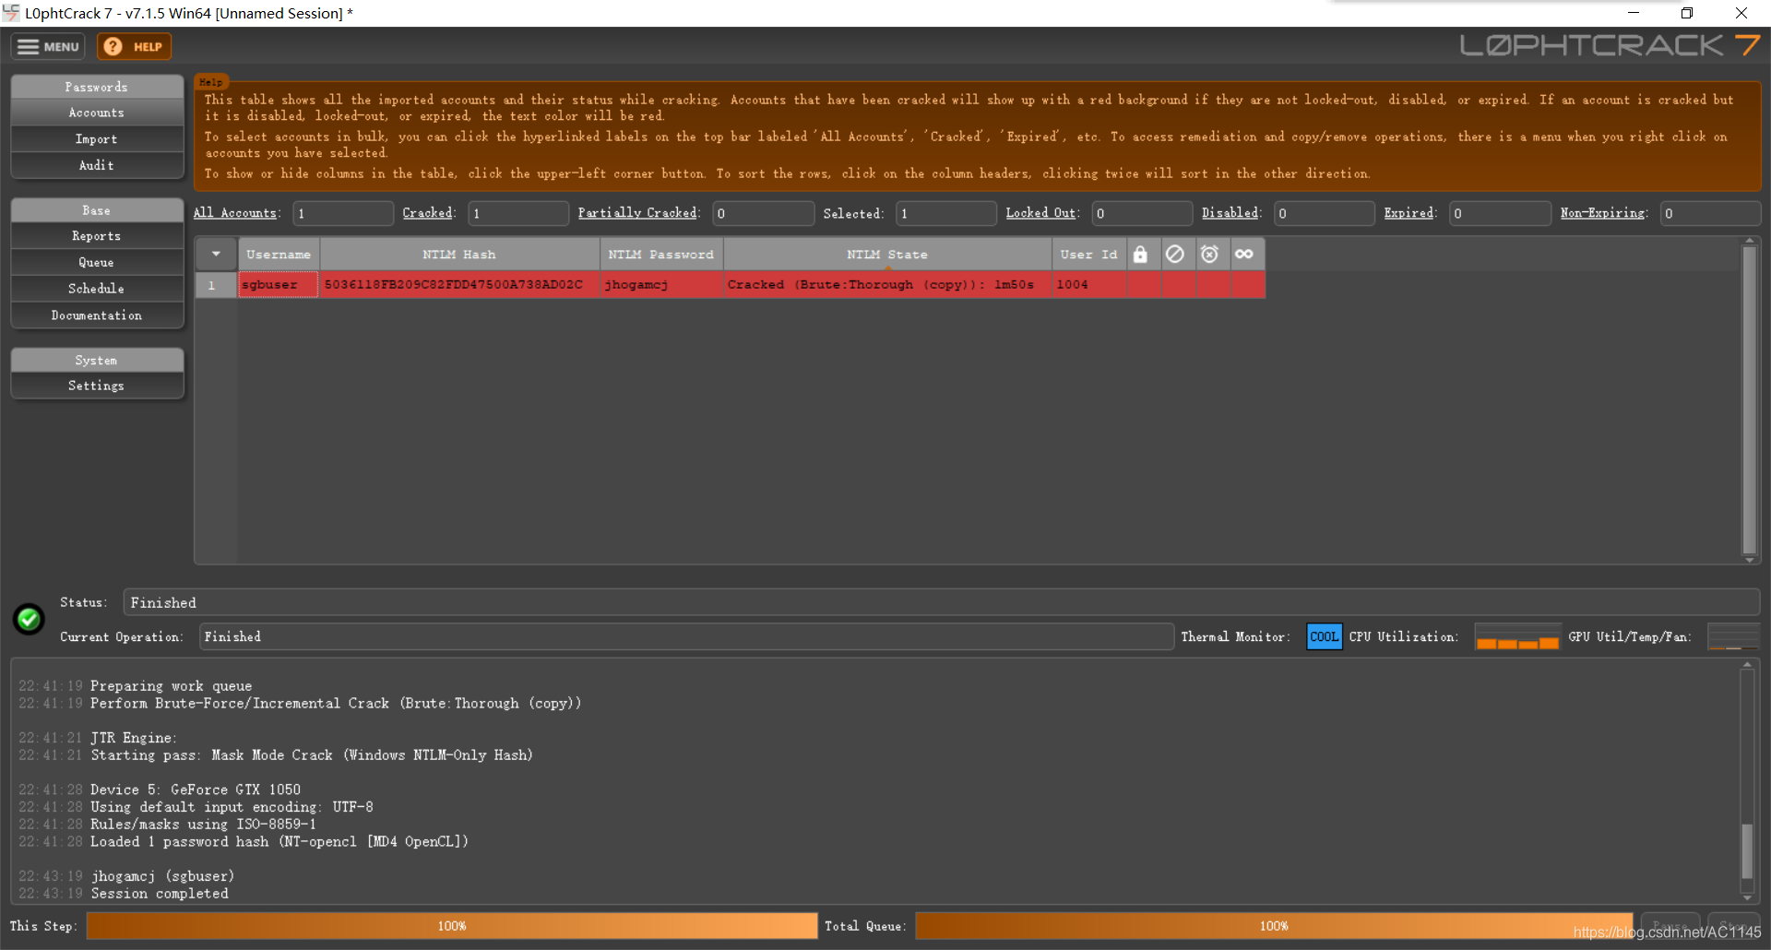Open the column show/hide corner button

click(x=216, y=255)
